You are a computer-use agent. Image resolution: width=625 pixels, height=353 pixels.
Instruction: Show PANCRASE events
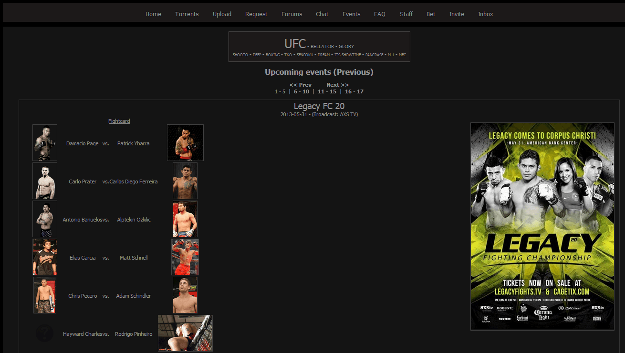tap(375, 55)
